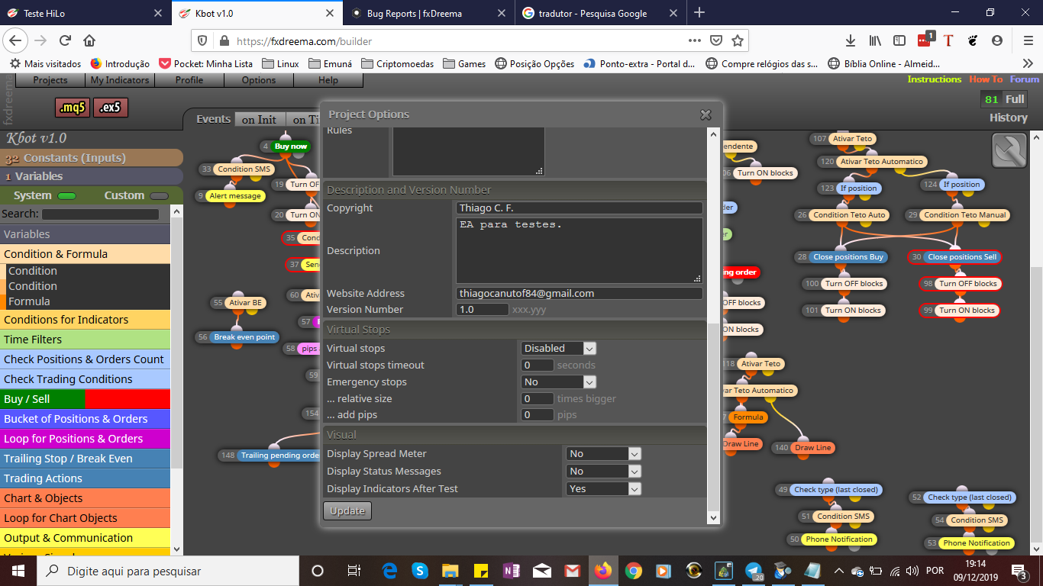Open the Virtual stops dropdown
Image resolution: width=1043 pixels, height=586 pixels.
[x=558, y=348]
